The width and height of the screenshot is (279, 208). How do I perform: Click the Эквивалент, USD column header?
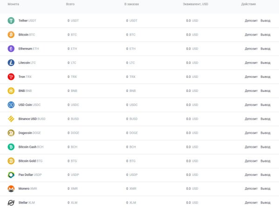pos(195,4)
